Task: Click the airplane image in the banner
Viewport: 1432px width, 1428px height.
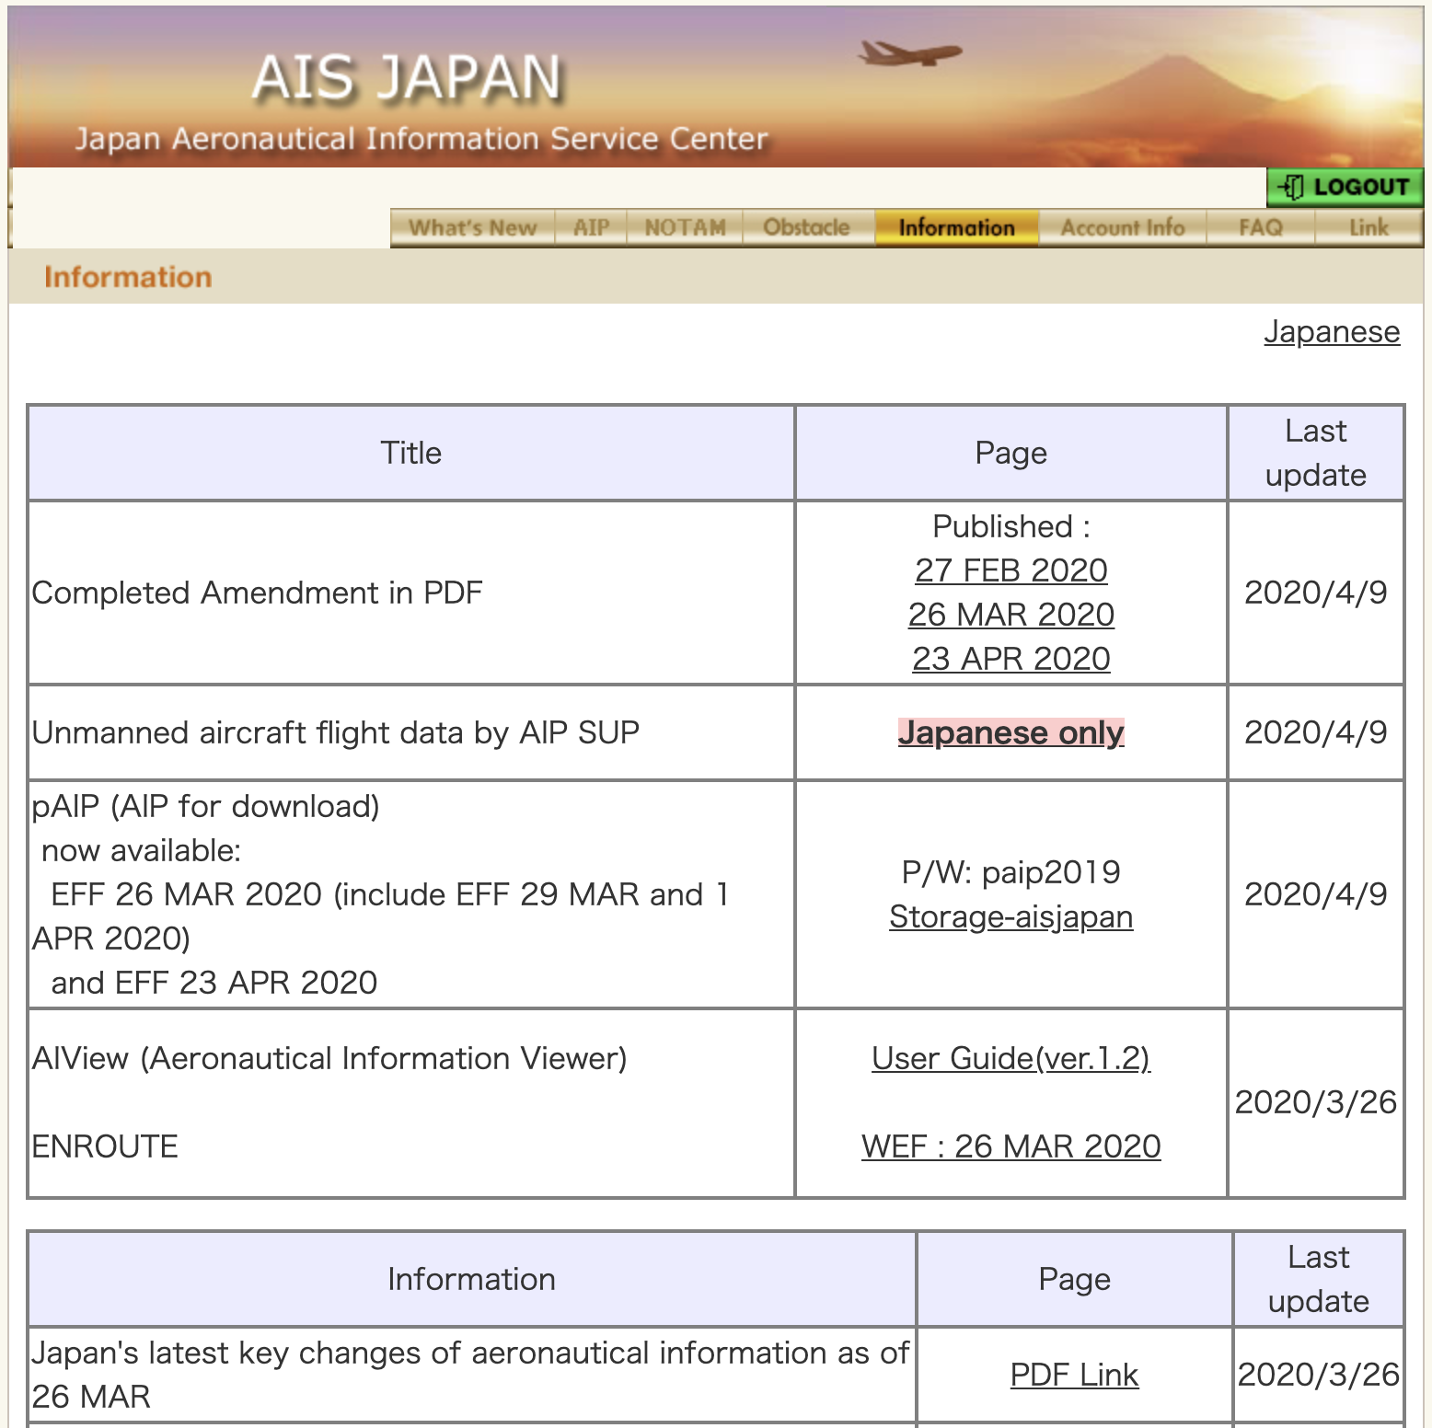Action: 909,53
